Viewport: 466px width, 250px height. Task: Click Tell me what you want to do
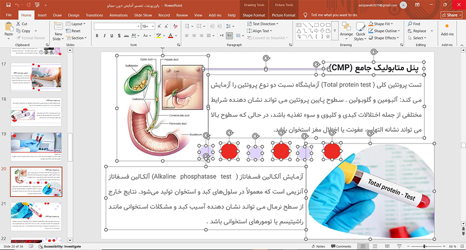coord(334,15)
